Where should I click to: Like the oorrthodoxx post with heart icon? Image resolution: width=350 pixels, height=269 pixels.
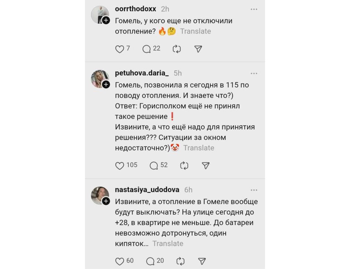pos(119,49)
